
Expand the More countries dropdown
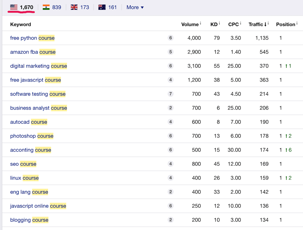point(135,7)
